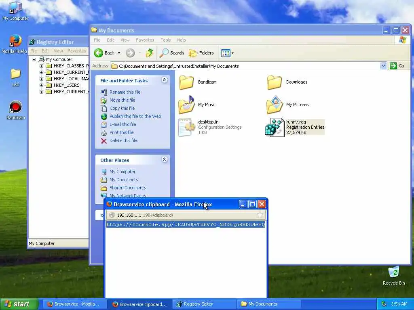Screen dimensions: 414x310
Task: Click Publish this file to the Web
Action: 135,116
